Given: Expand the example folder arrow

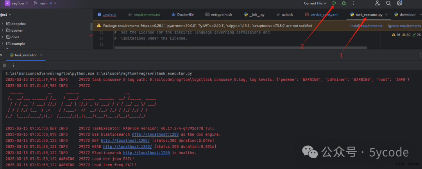Looking at the screenshot, I should 3,44.
